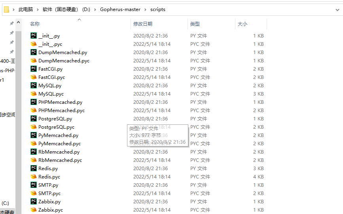Click the fourth pin icon in sidebar

click(11, 52)
